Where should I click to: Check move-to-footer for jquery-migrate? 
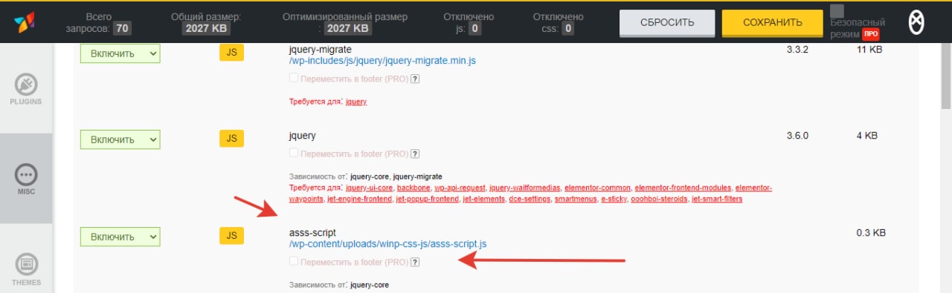pyautogui.click(x=294, y=78)
